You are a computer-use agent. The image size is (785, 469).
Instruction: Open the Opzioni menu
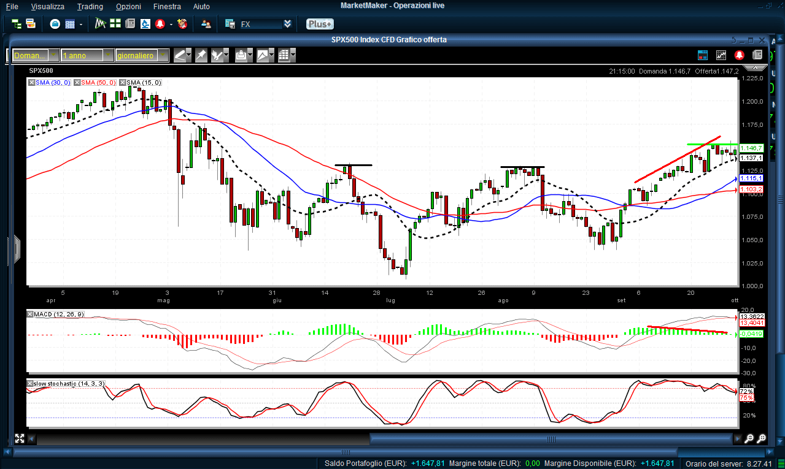coord(128,7)
